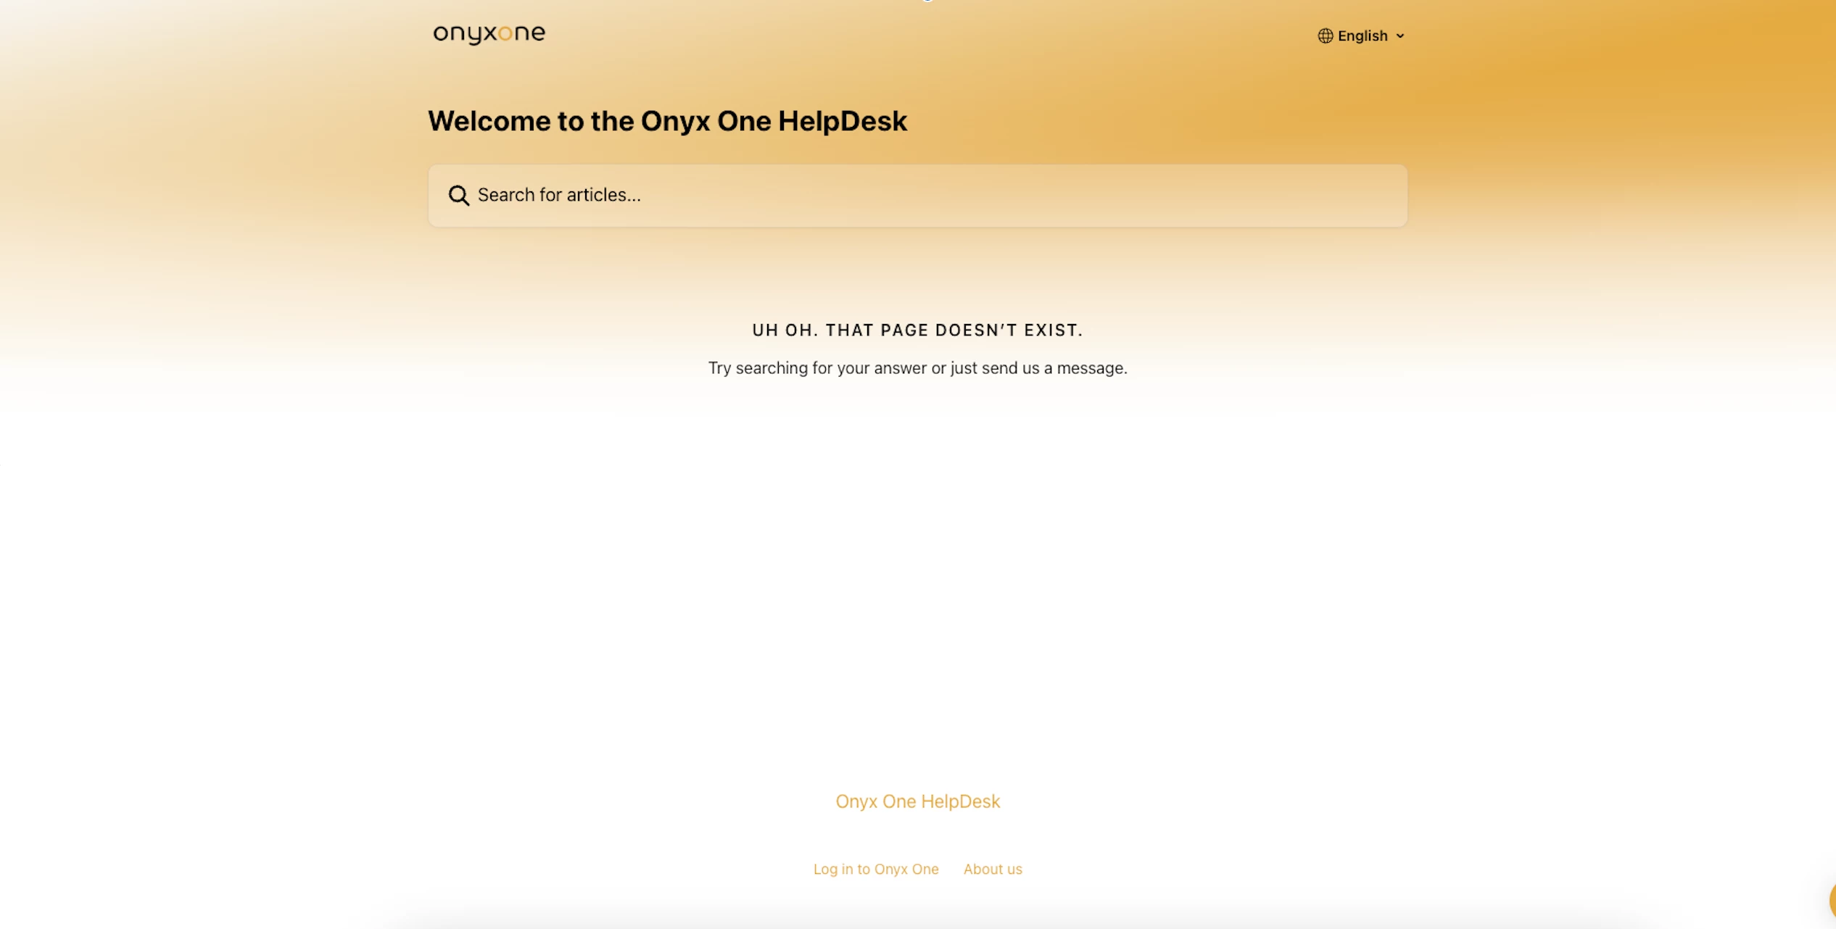
Task: Click the Onyx One logo
Action: coord(489,34)
